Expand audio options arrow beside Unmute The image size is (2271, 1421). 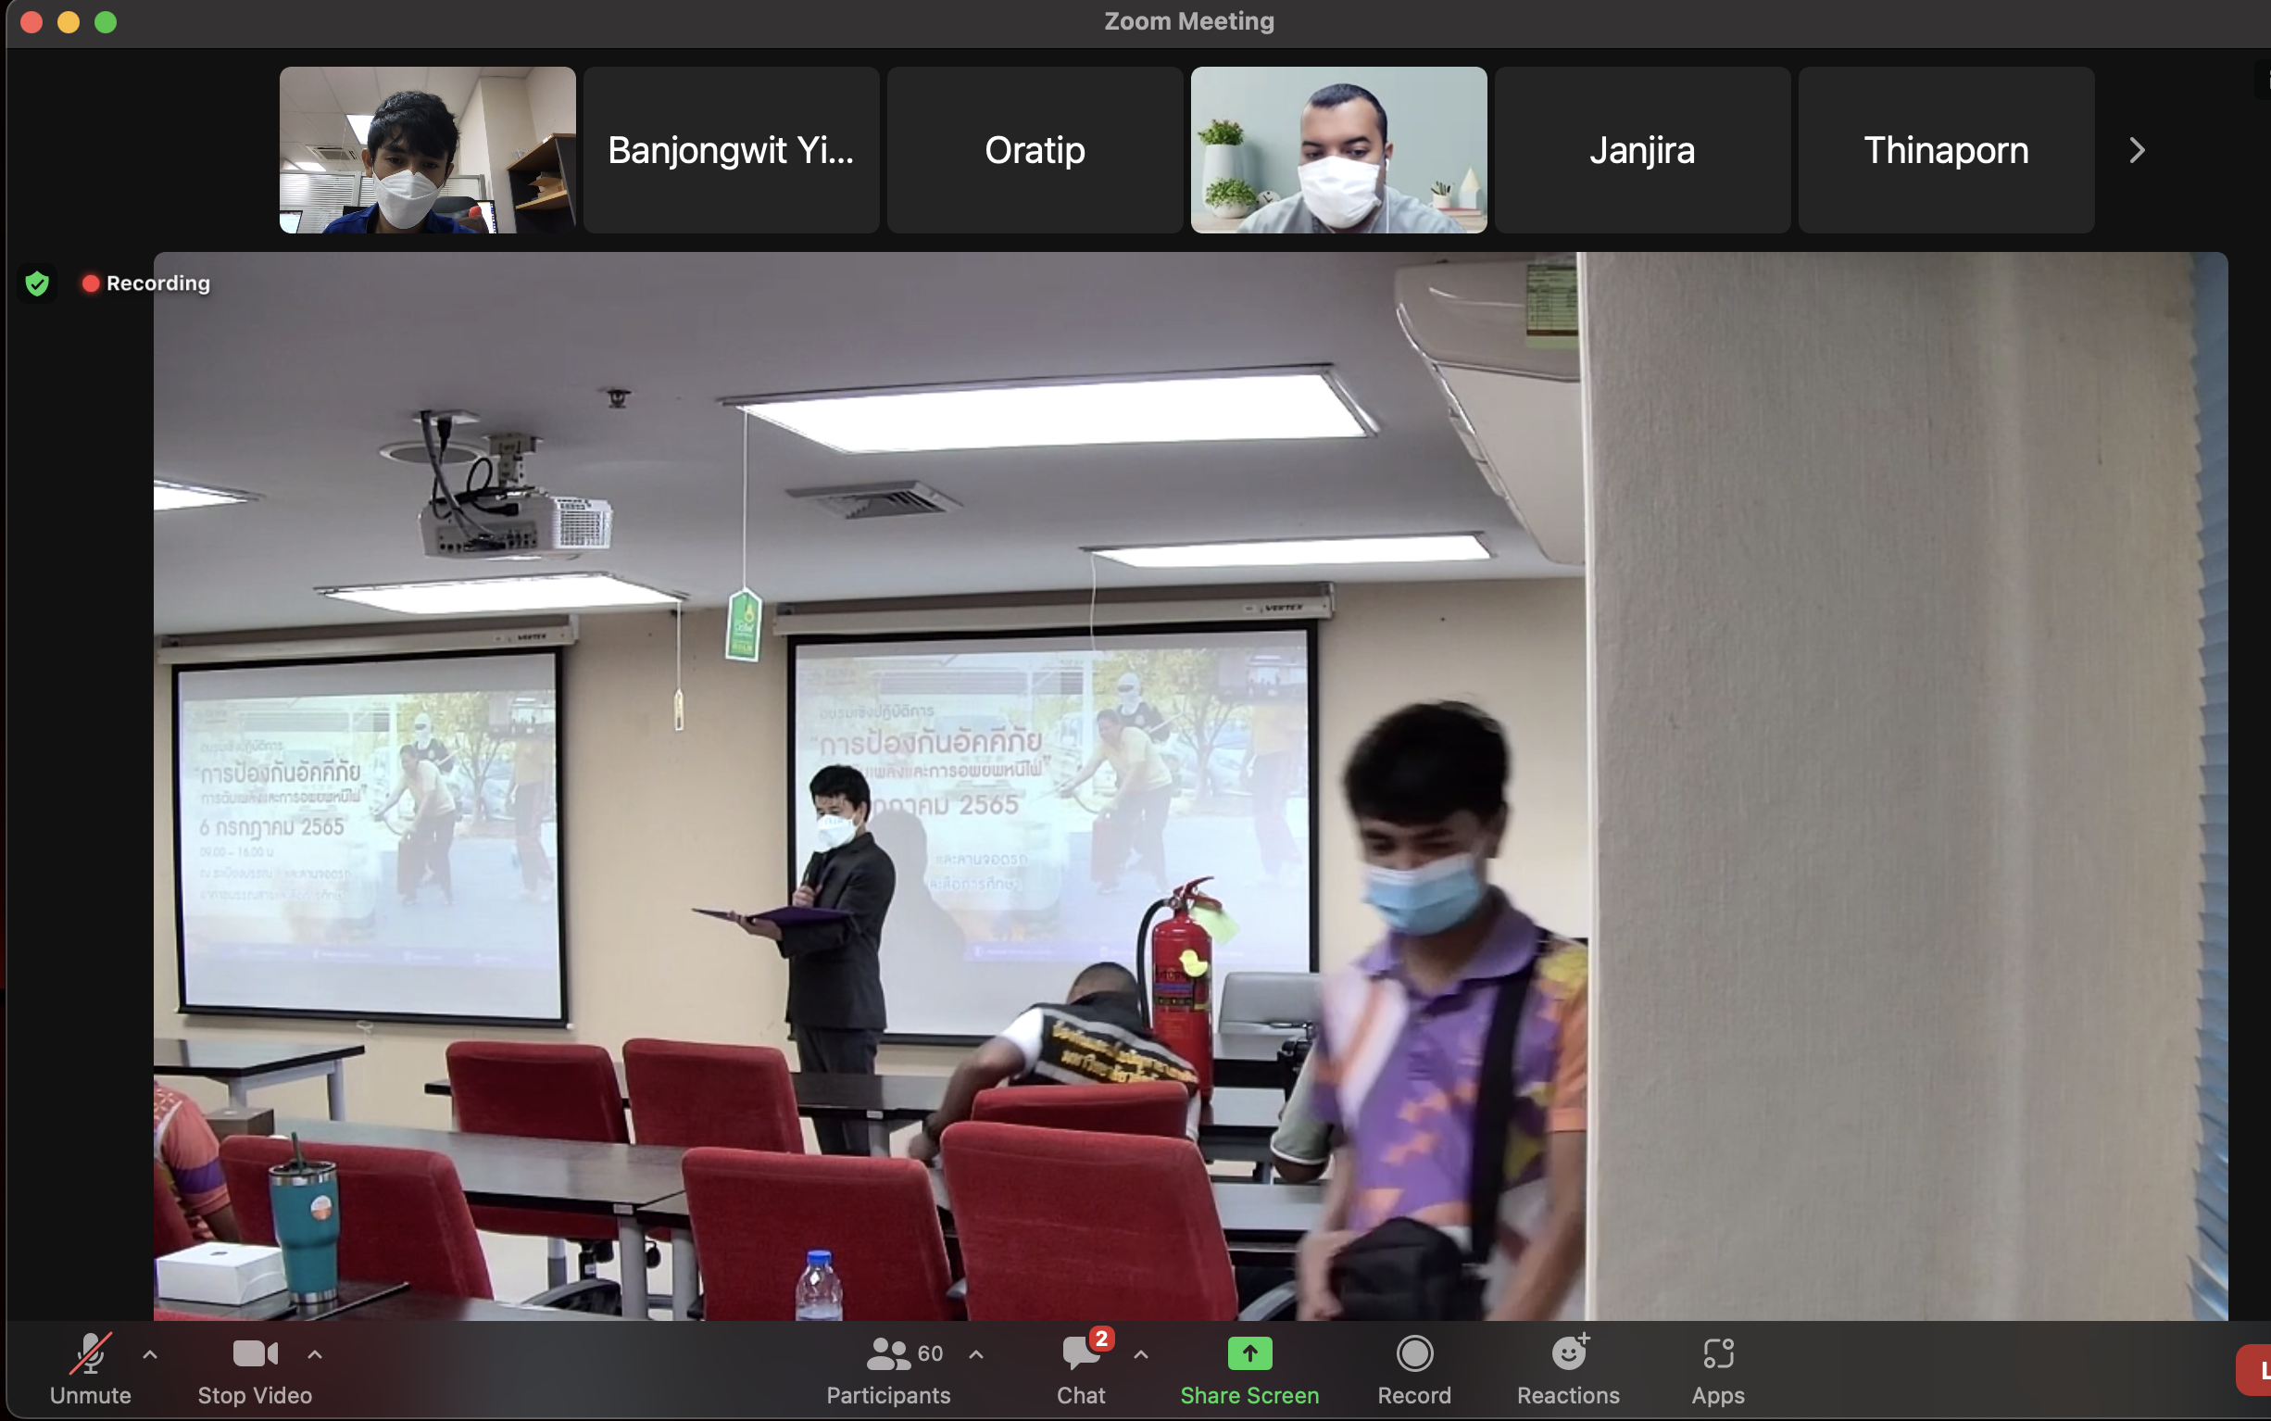coord(150,1354)
